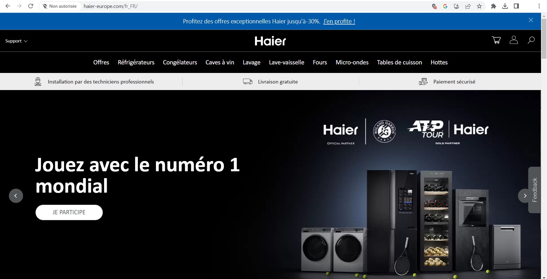Expand the Support dropdown menu
The image size is (547, 279).
click(x=16, y=41)
